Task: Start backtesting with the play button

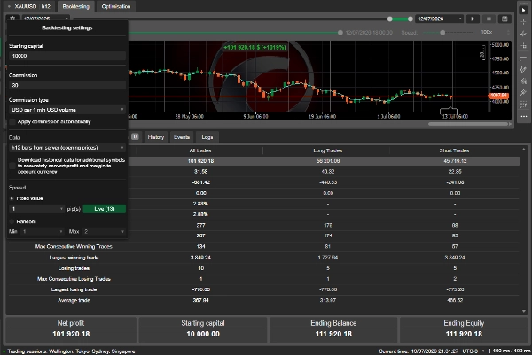Action: (473, 19)
